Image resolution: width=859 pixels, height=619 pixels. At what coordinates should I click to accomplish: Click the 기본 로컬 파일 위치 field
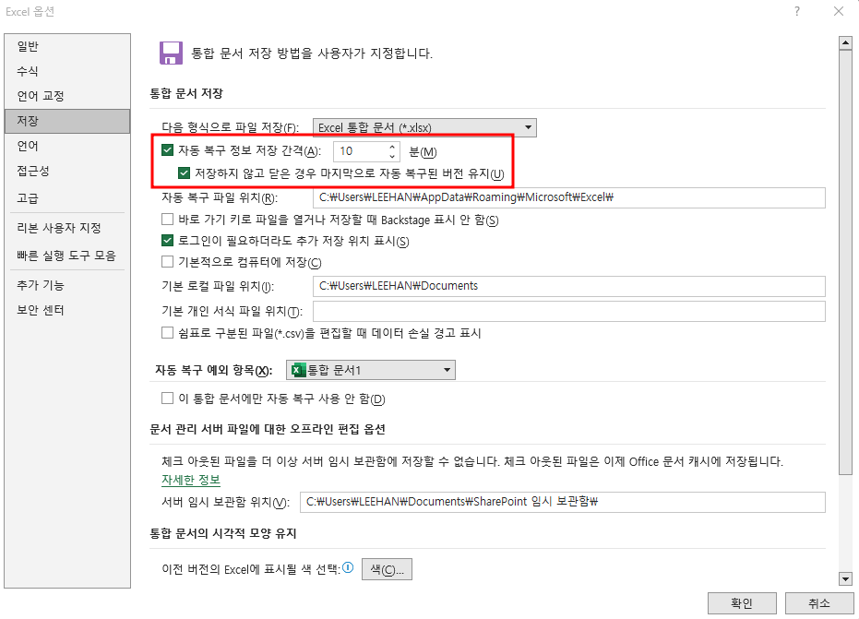(569, 286)
